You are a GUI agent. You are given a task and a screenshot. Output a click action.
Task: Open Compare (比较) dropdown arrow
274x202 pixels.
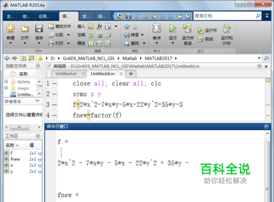pyautogui.click(x=68, y=34)
